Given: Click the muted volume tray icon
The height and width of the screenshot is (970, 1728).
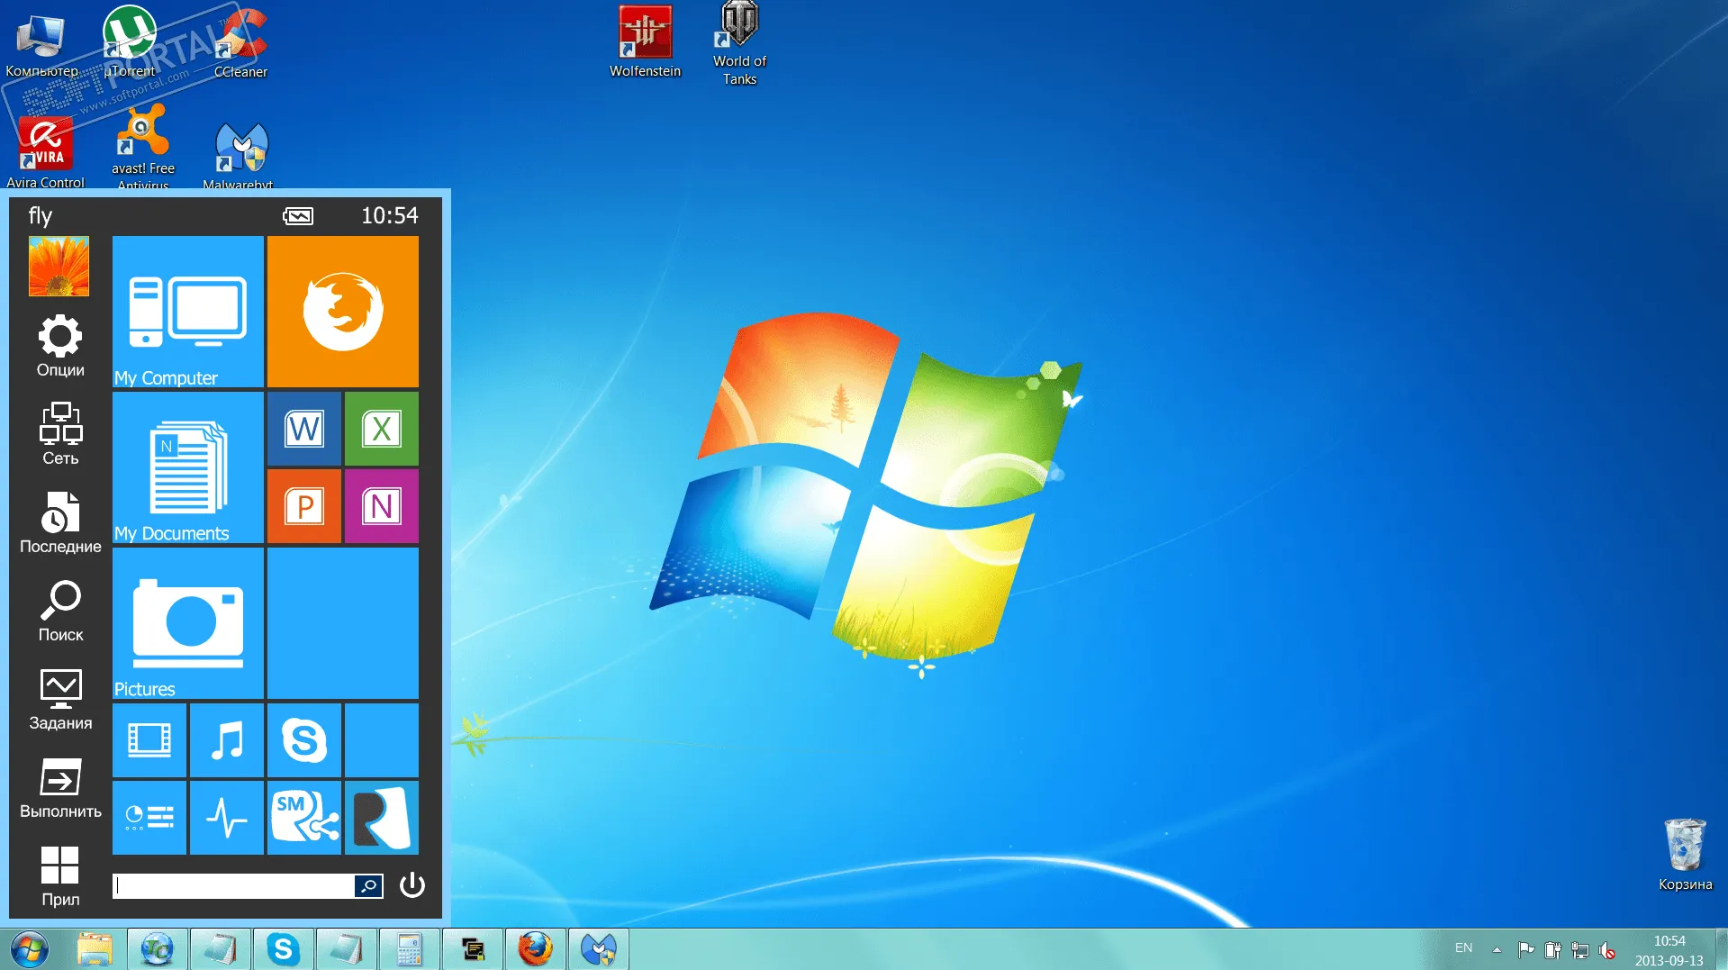Looking at the screenshot, I should click(x=1607, y=950).
